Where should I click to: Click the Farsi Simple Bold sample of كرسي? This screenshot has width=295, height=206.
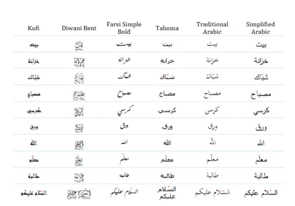[124, 110]
